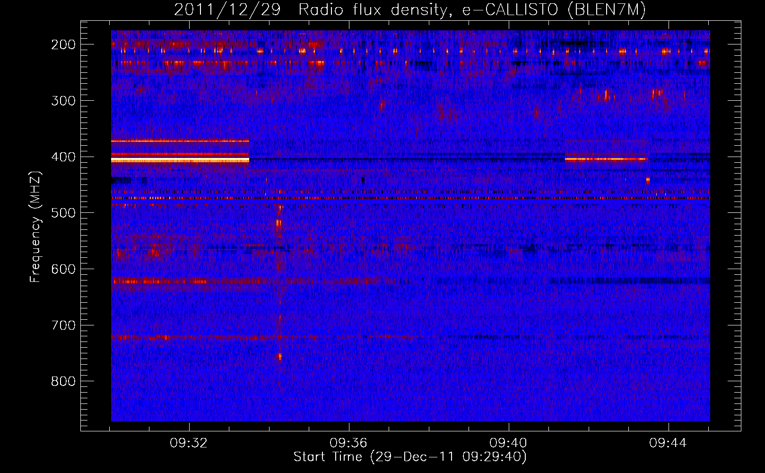This screenshot has height=473, width=765.
Task: Click the continuous red line near 475 MHz
Action: point(410,198)
